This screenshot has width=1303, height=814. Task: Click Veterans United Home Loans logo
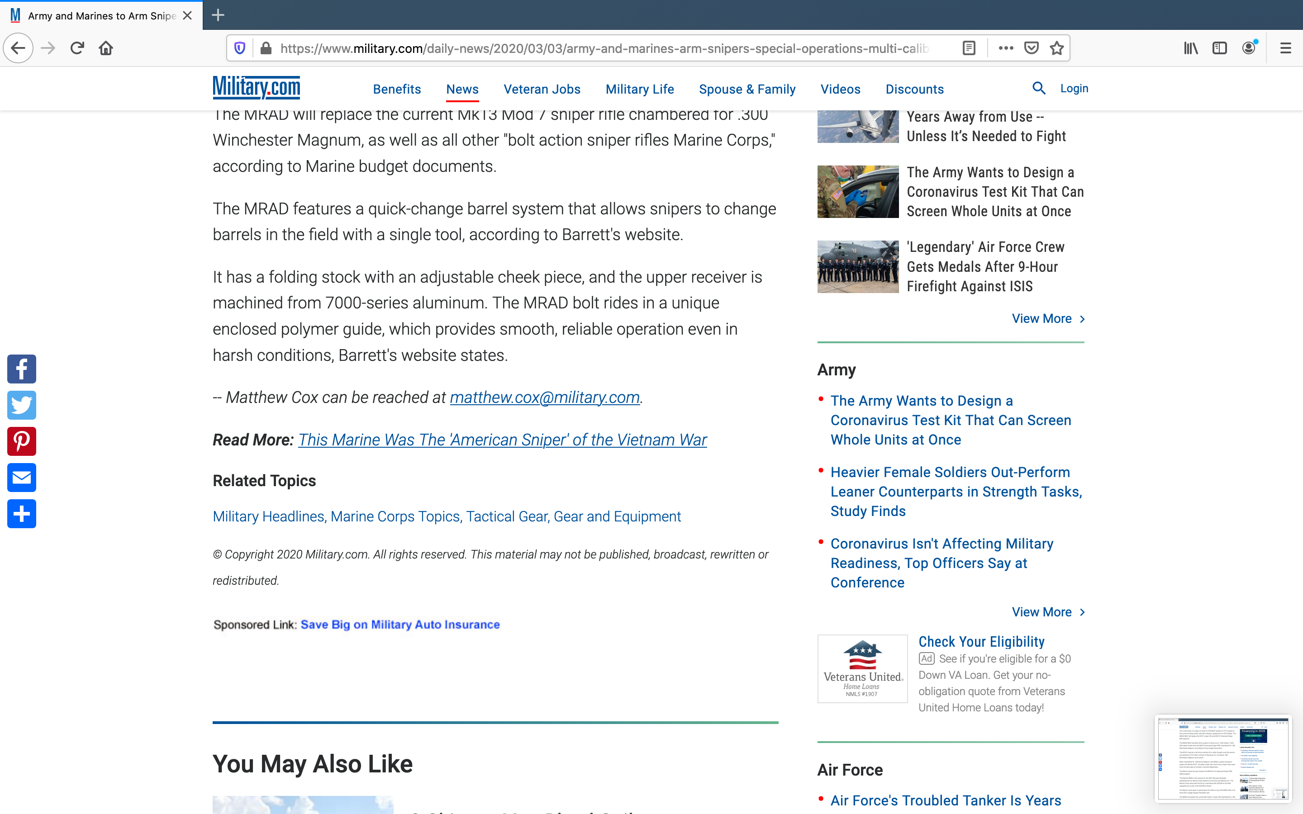point(862,669)
